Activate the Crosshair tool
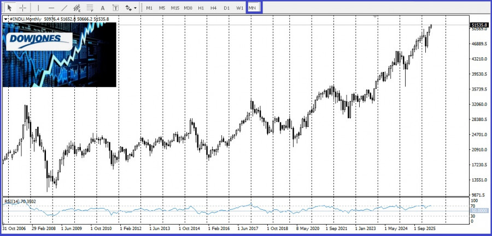 [x=23, y=8]
